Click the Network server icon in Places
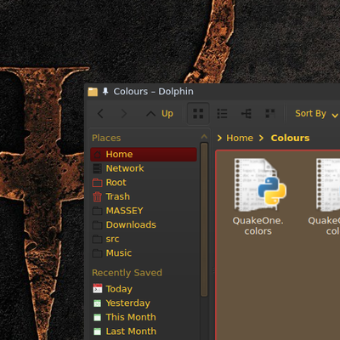Screen dimensions: 340x340 pyautogui.click(x=97, y=168)
